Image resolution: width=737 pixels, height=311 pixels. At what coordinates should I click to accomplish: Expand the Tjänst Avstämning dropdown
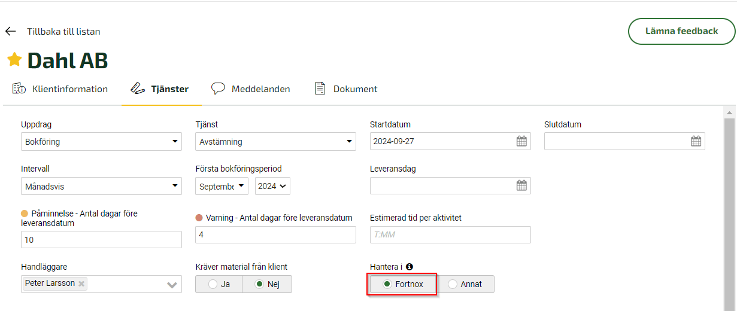(x=275, y=142)
